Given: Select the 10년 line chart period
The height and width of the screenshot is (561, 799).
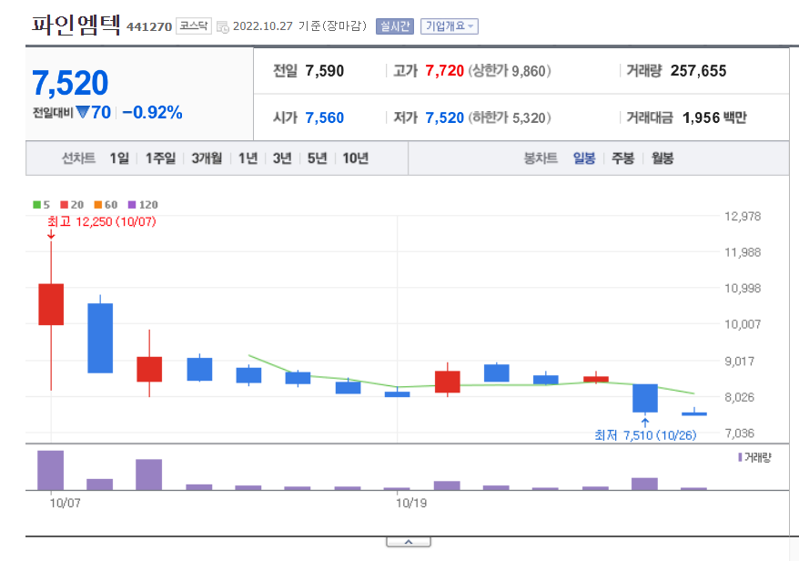Looking at the screenshot, I should pos(355,158).
